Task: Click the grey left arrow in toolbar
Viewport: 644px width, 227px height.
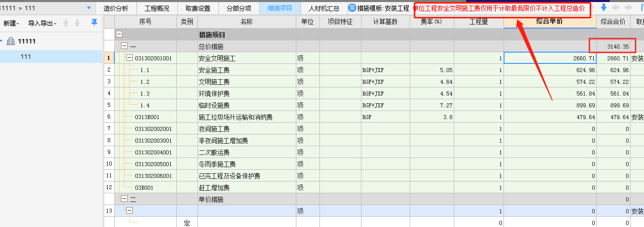Action: [x=616, y=8]
